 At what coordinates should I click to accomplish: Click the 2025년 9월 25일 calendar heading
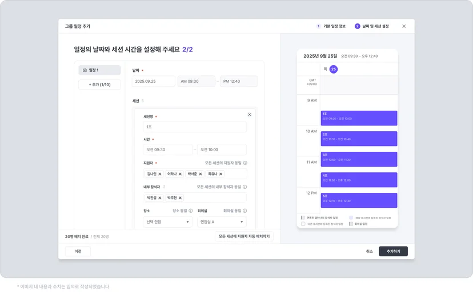pyautogui.click(x=320, y=56)
